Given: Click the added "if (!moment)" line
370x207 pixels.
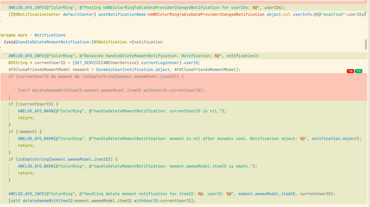Looking at the screenshot, I should (x=25, y=132).
